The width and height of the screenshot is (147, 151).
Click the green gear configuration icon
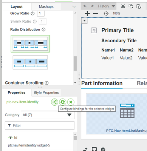63,102
